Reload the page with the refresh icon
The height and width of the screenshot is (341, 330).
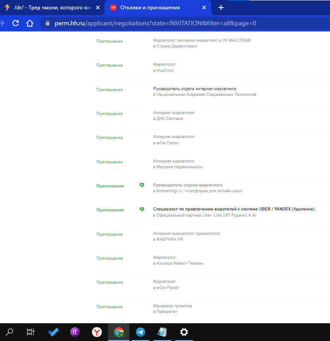click(x=16, y=23)
